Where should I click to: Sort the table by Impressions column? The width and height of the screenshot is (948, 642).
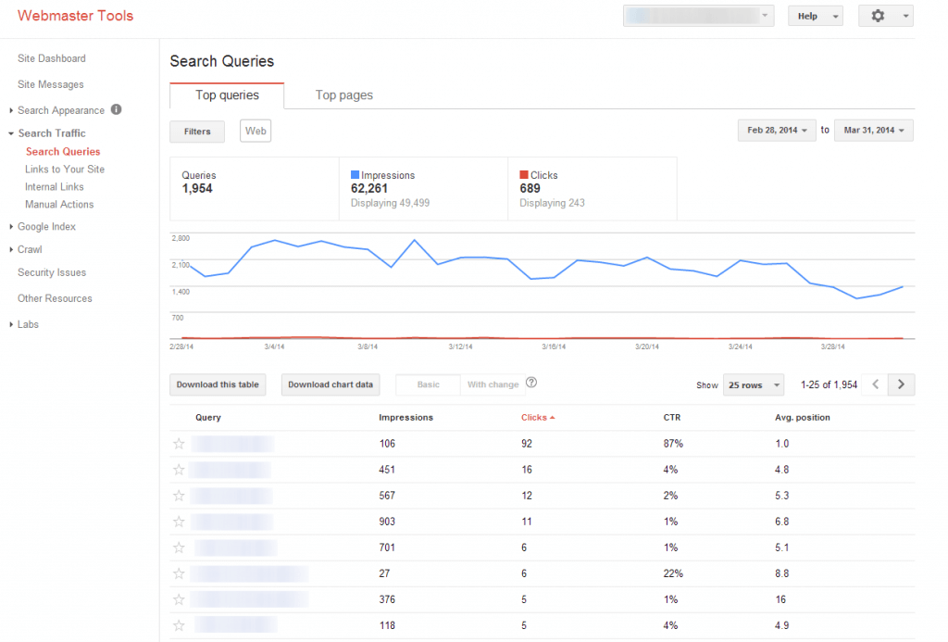click(405, 418)
